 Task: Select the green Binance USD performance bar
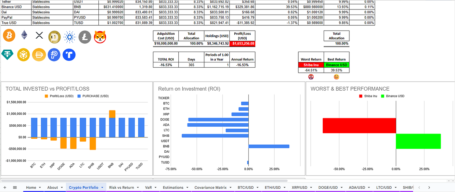point(418,141)
